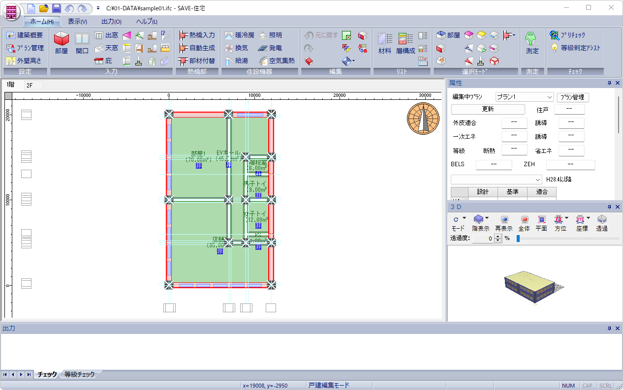Open the 編集中プラン dropdown showing プラン1
Viewport: 623px width, 390px height.
pyautogui.click(x=525, y=97)
